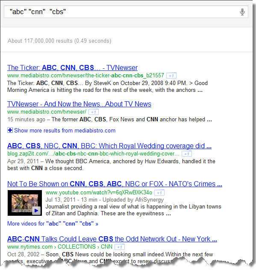Viewport: 256px width, 270px height.
Task: Click the About 117,000,000 results text
Action: tap(59, 41)
